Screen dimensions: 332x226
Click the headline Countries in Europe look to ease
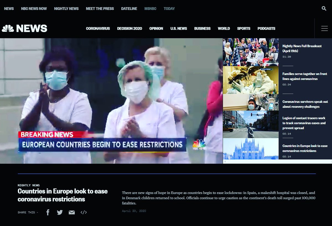[x=63, y=195]
